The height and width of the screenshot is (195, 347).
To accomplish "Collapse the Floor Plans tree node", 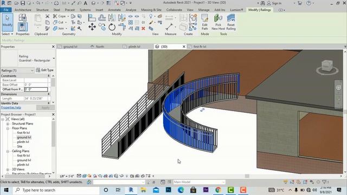I will click(8, 128).
